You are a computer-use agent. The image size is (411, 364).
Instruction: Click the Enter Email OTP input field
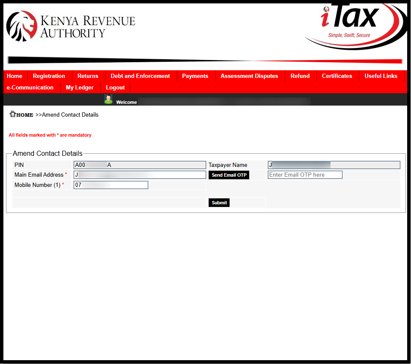[x=305, y=175]
